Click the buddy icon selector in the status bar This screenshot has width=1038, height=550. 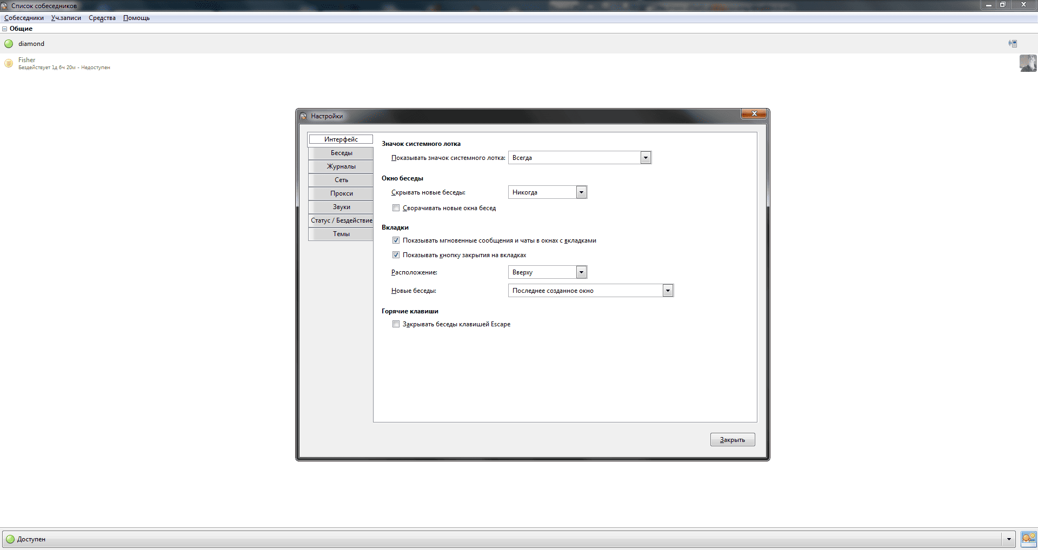click(x=1028, y=539)
